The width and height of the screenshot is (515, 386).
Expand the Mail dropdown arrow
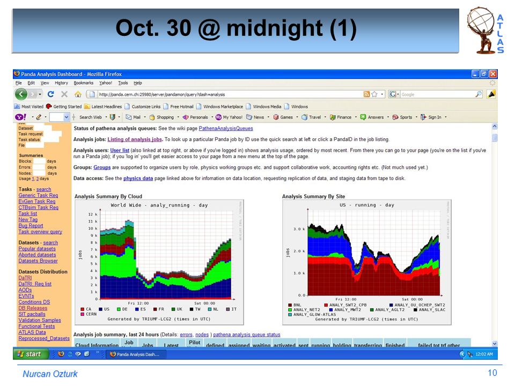[x=145, y=117]
